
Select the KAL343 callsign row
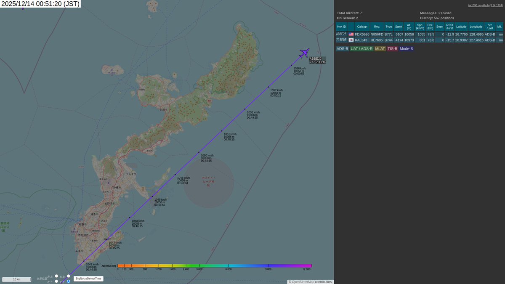point(419,40)
